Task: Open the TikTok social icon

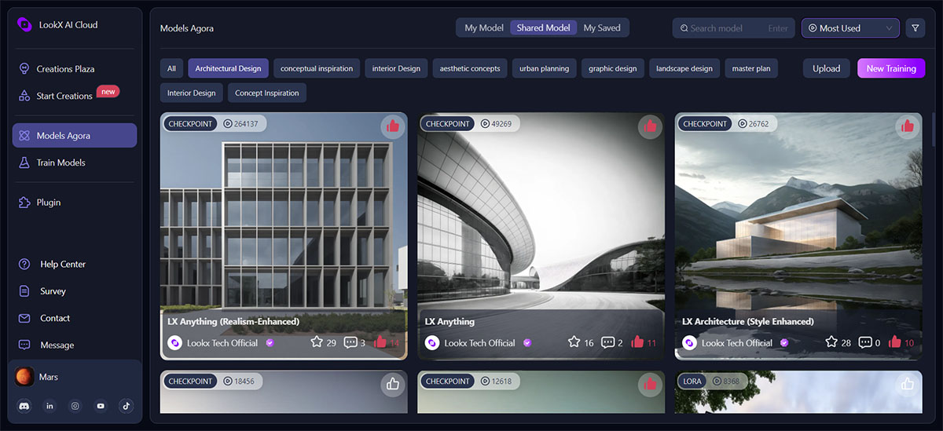Action: (126, 406)
